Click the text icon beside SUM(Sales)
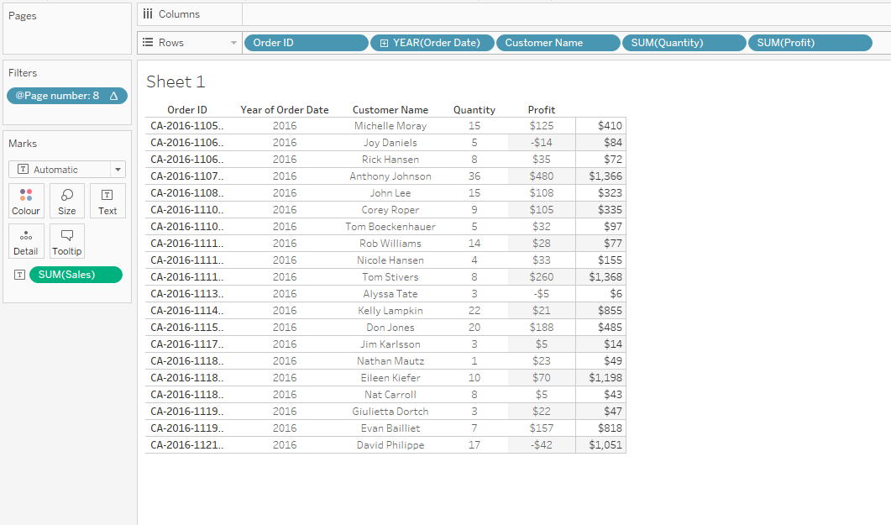 19,275
